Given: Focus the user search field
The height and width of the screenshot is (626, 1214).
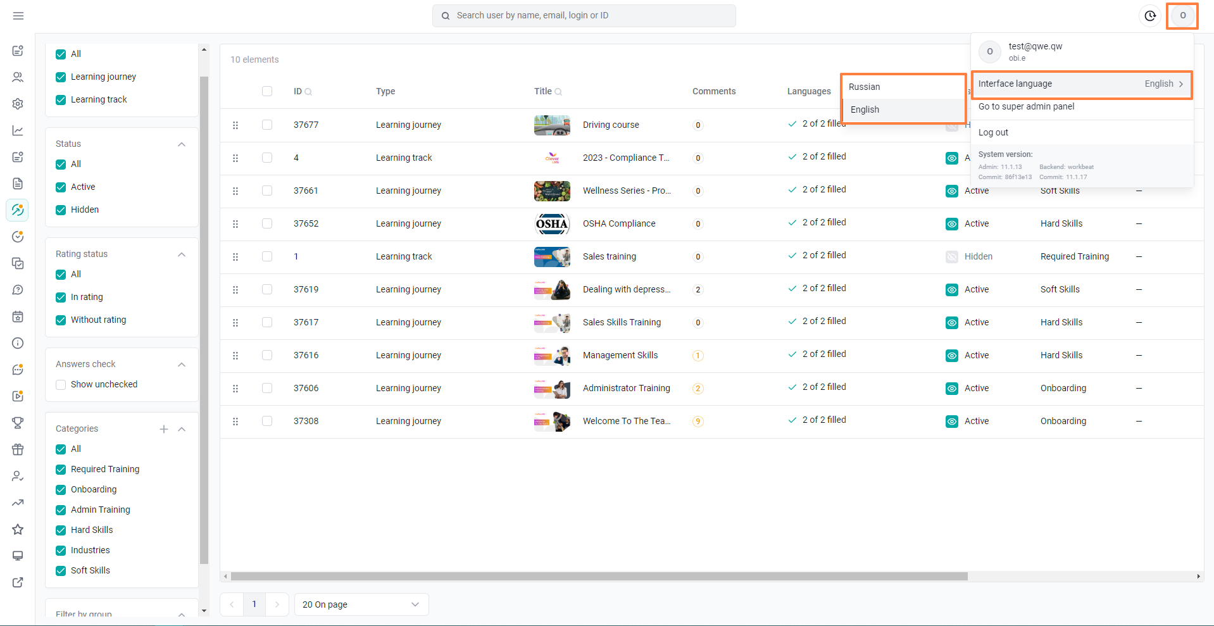Looking at the screenshot, I should click(x=584, y=16).
